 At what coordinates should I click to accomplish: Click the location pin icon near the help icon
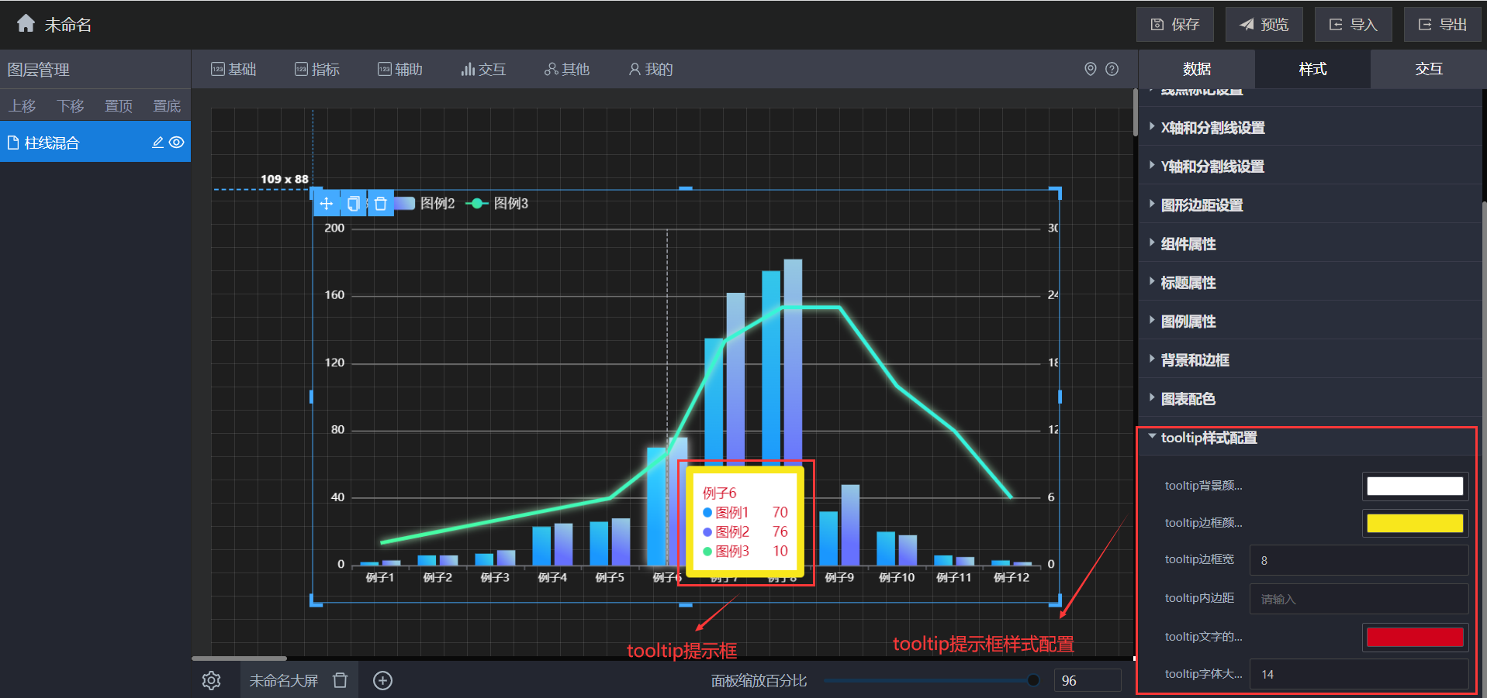pos(1090,69)
